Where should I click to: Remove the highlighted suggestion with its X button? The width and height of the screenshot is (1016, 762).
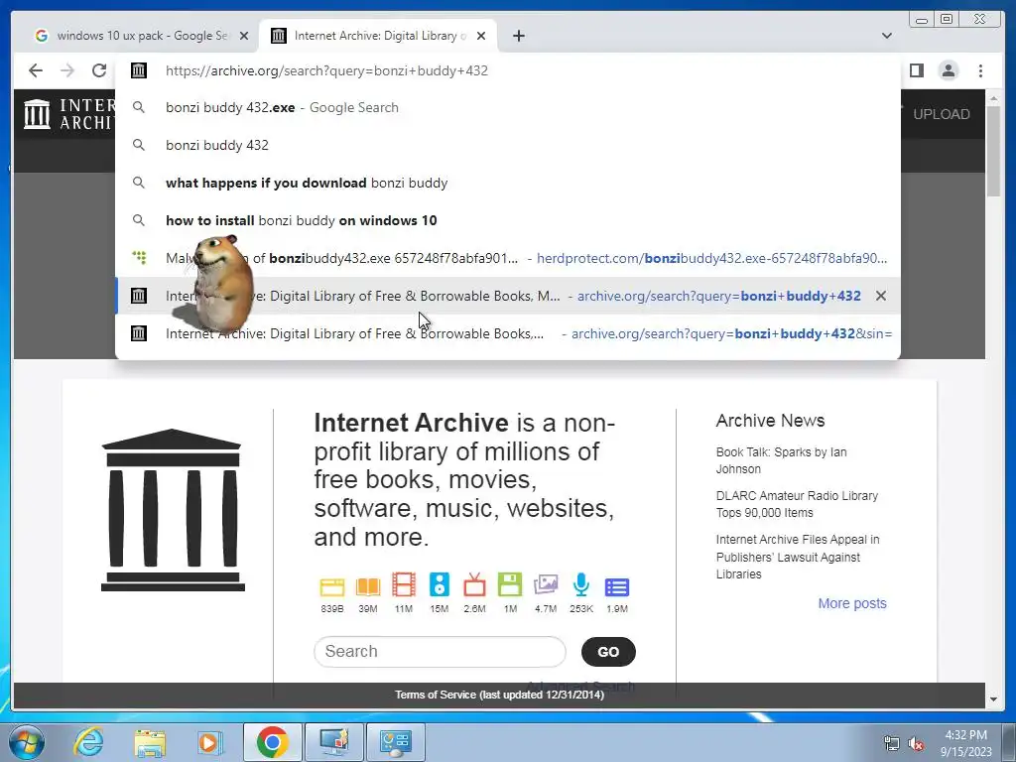click(x=881, y=296)
